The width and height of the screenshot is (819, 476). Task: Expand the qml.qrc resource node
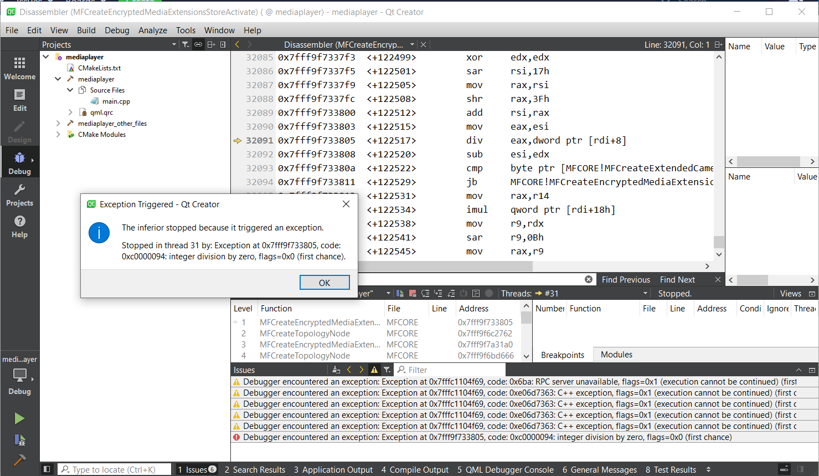point(70,112)
